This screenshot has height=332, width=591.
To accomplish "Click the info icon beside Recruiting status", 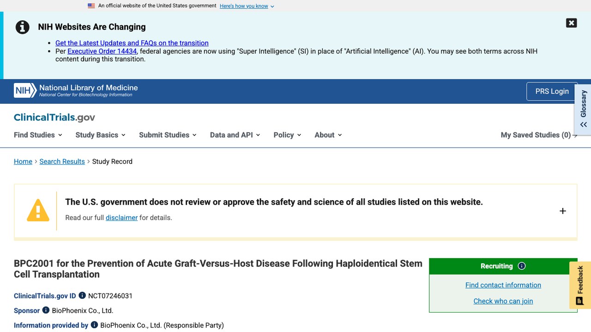I will click(x=522, y=266).
